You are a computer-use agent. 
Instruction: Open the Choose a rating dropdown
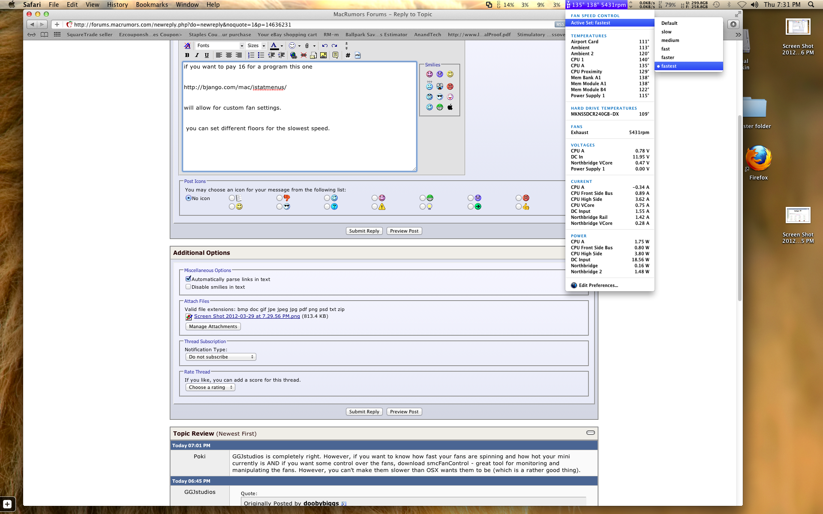tap(210, 387)
